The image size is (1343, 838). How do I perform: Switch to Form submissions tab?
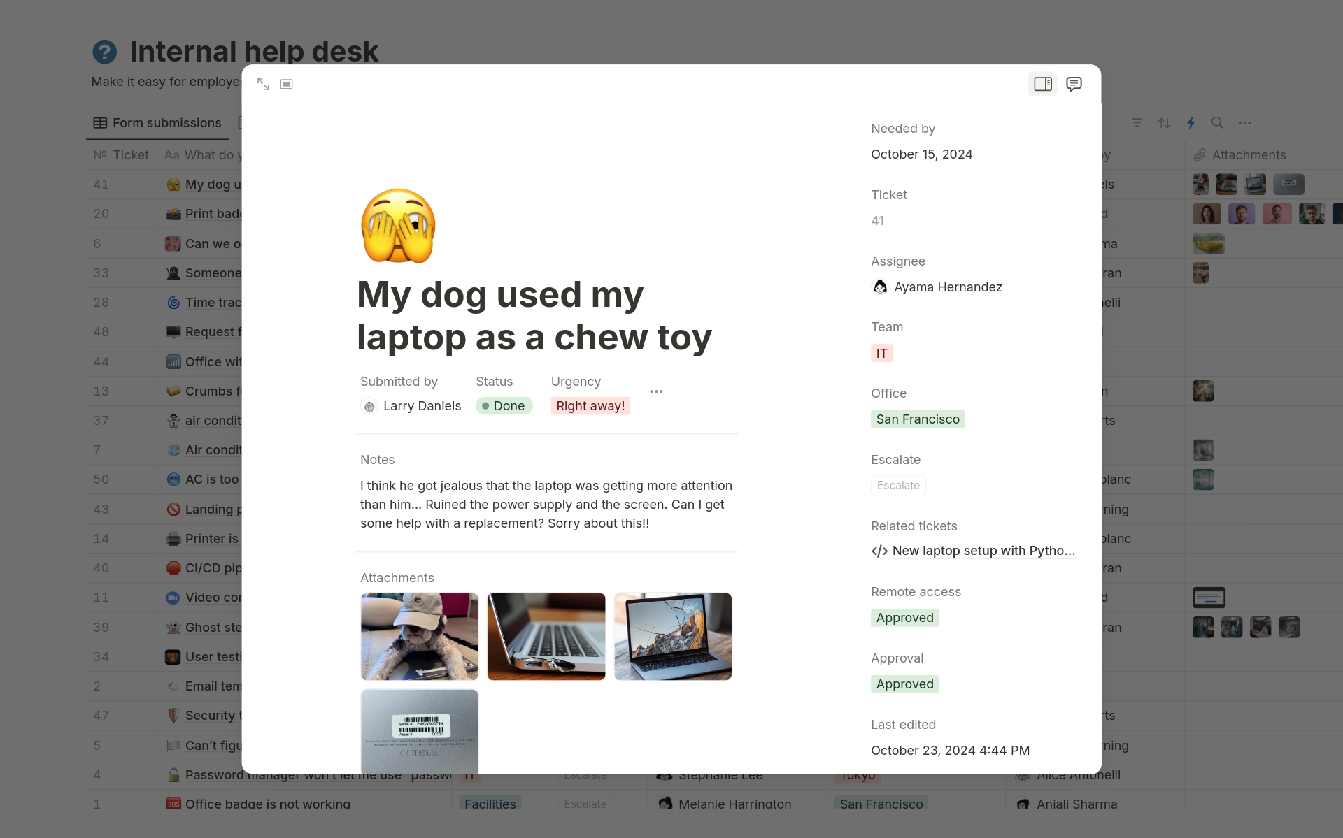tap(158, 123)
